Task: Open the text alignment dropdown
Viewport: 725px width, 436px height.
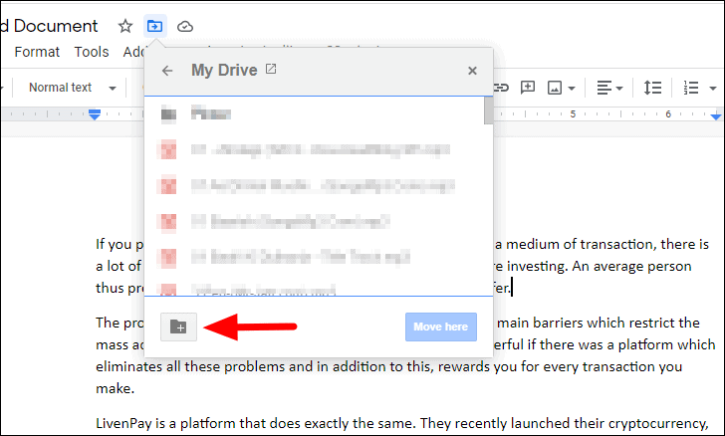Action: [608, 88]
